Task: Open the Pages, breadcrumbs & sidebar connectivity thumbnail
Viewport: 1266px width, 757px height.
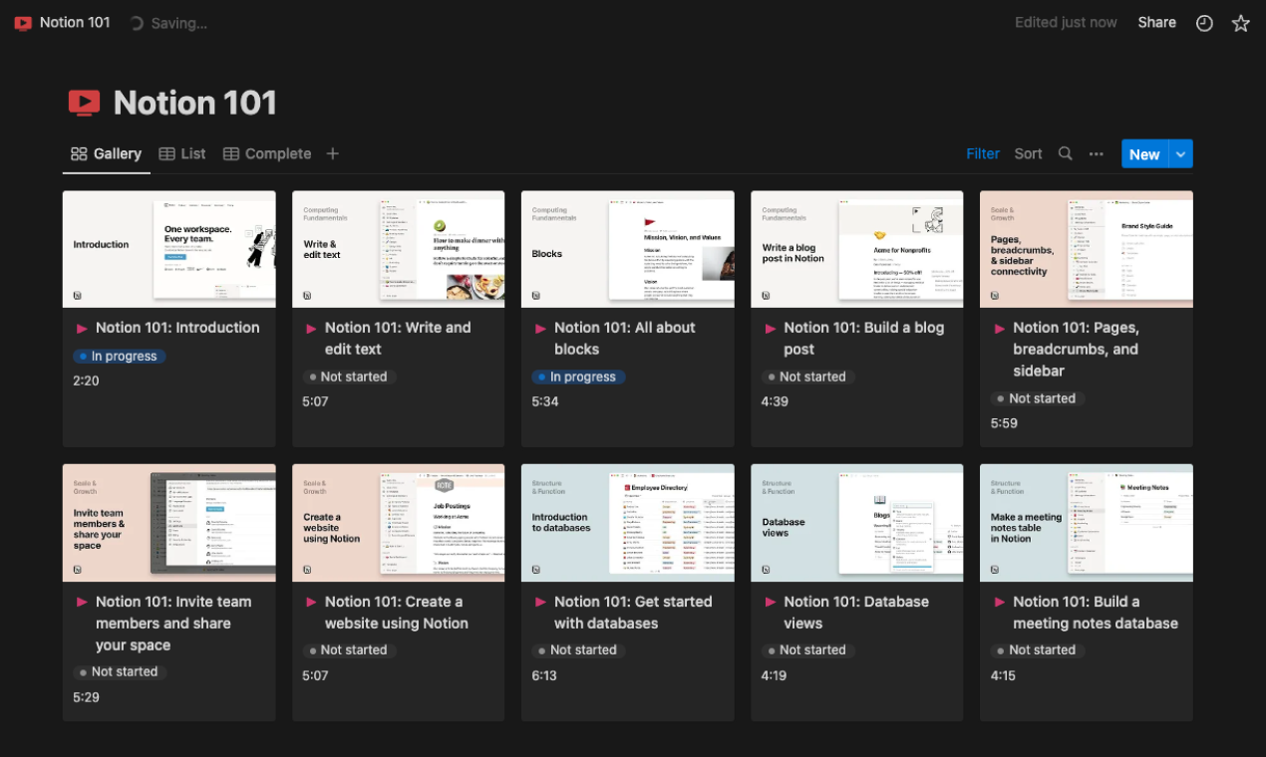Action: 1087,249
